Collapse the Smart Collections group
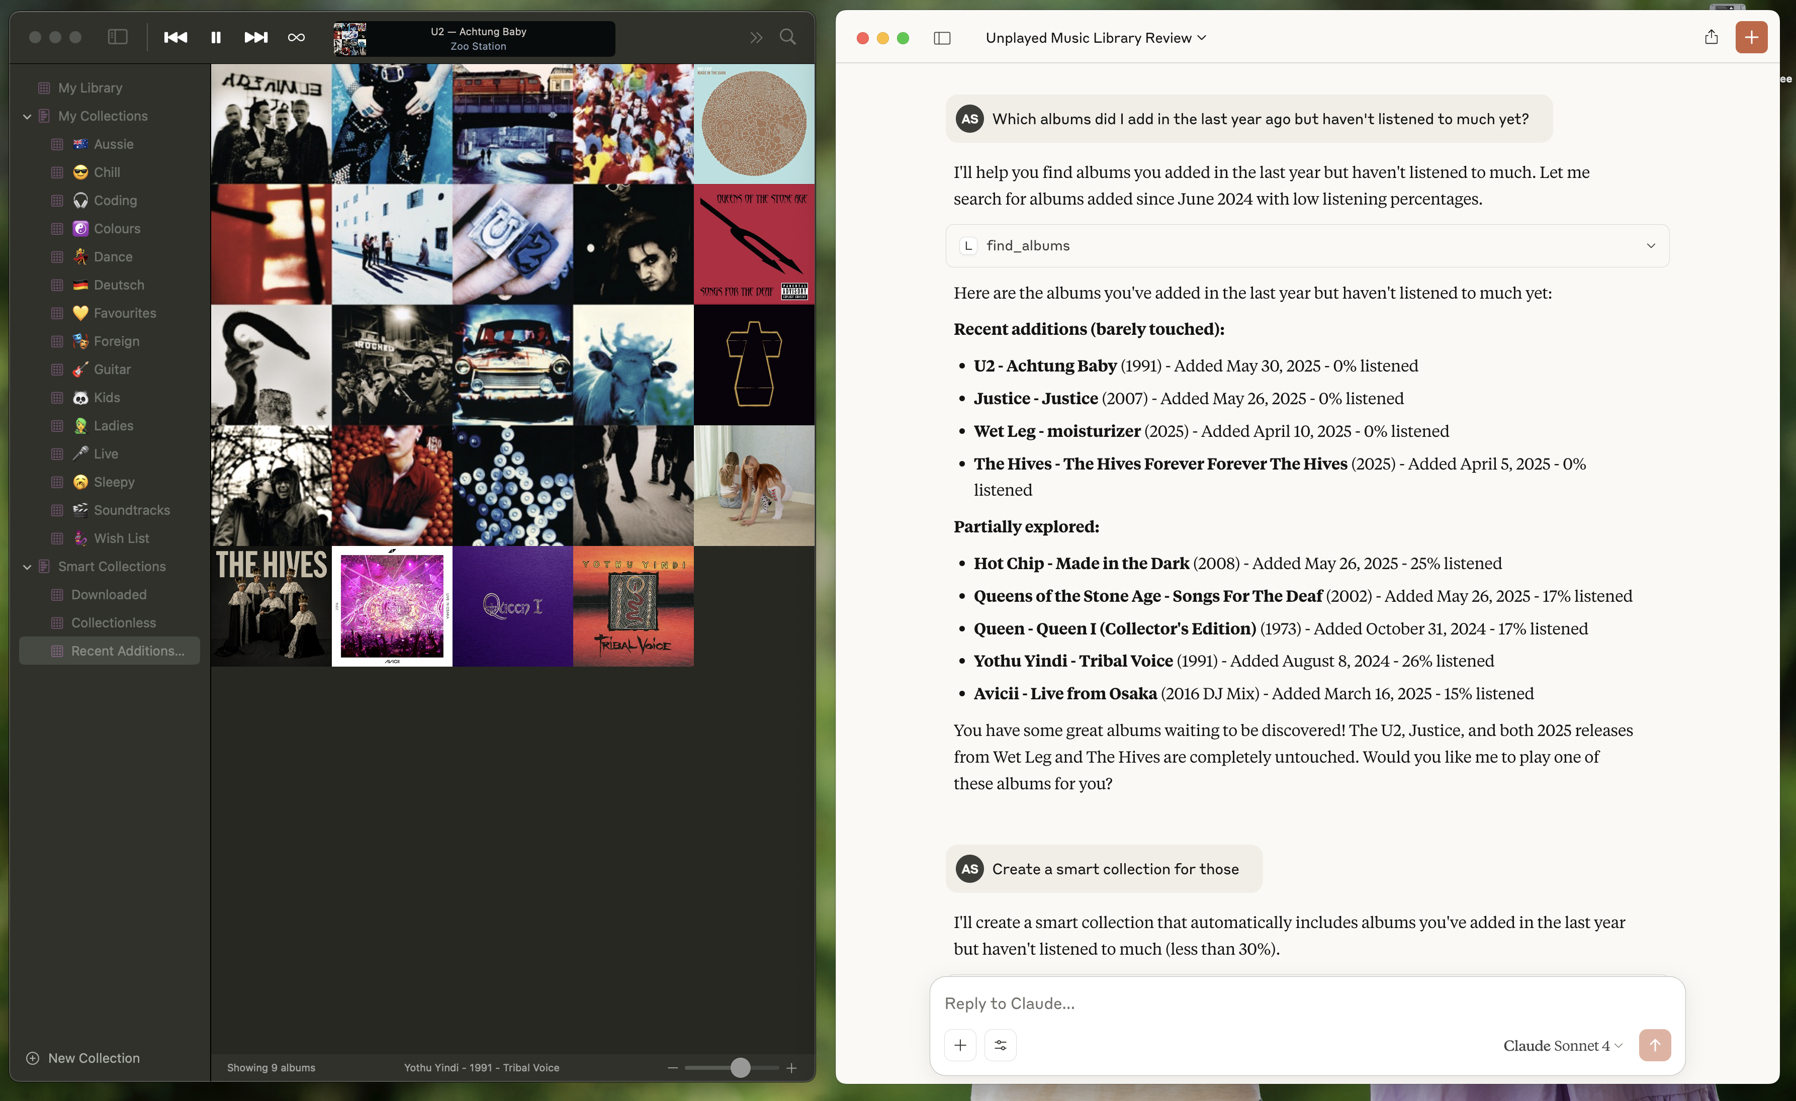 (x=27, y=566)
